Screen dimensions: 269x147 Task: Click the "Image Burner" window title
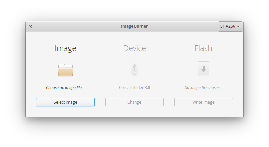tap(134, 26)
